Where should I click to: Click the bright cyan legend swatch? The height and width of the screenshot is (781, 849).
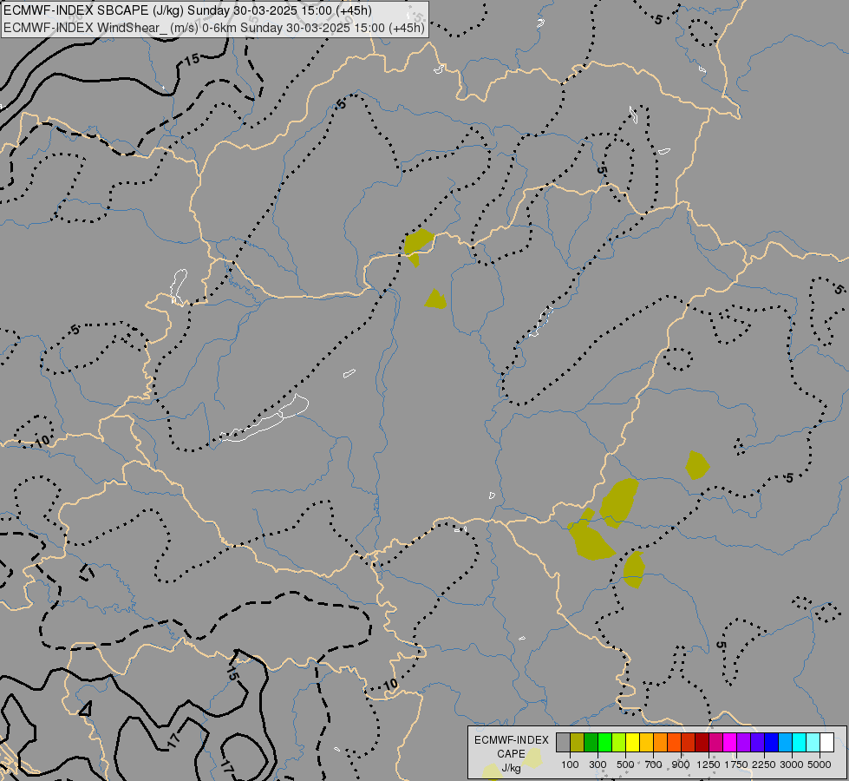(x=800, y=742)
